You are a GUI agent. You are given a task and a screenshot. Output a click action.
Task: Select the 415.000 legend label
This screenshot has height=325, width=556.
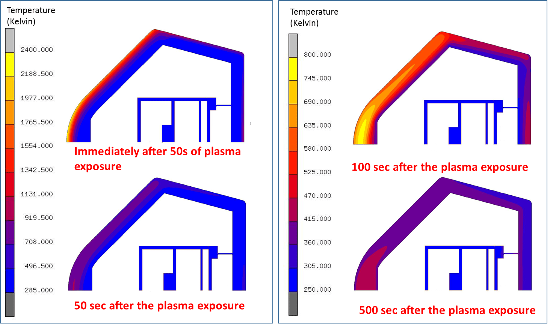coord(317,219)
